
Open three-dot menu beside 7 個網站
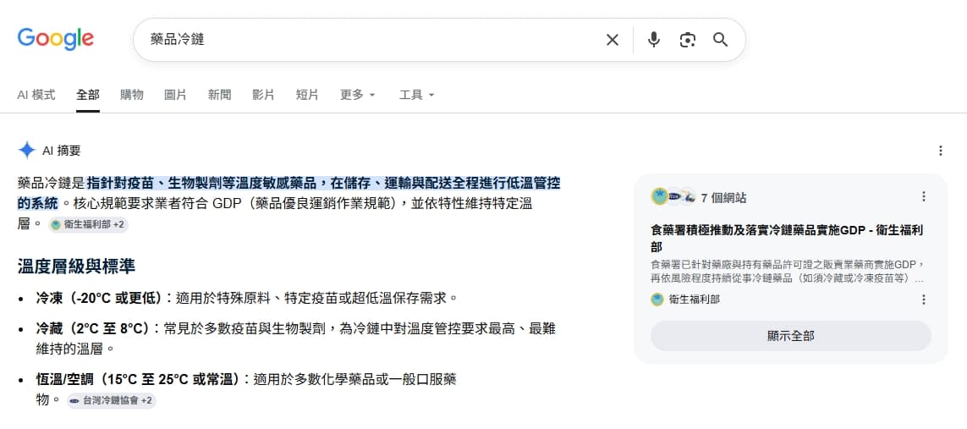click(x=923, y=196)
